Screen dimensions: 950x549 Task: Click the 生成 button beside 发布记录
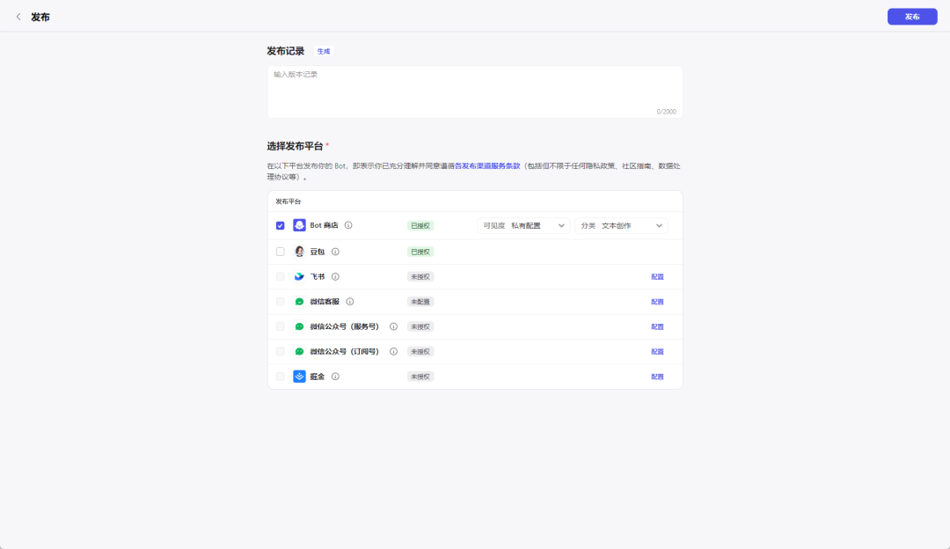324,52
